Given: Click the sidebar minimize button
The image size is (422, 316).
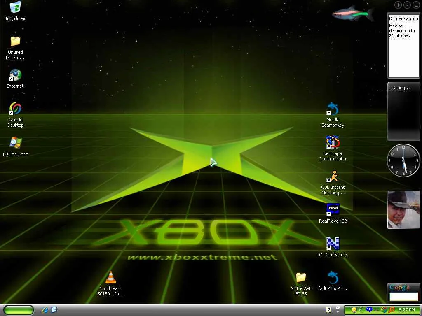Looking at the screenshot, I should pos(416,5).
